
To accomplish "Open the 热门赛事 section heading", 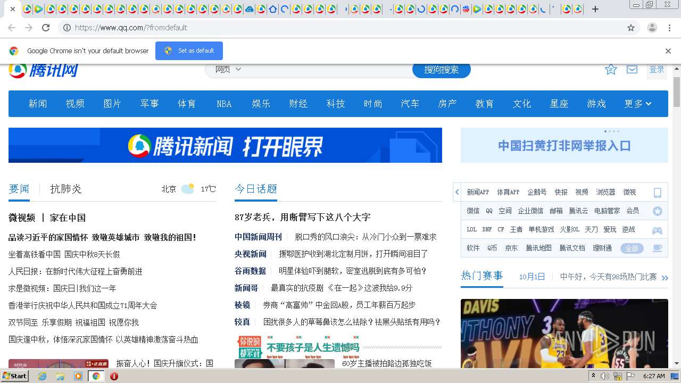I will click(x=482, y=276).
